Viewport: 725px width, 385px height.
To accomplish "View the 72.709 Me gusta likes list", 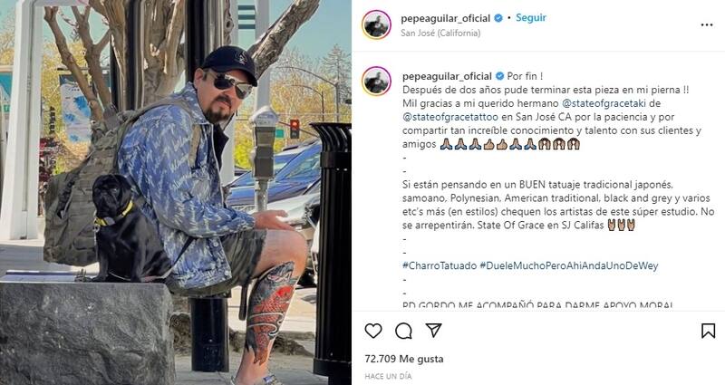I will [403, 359].
